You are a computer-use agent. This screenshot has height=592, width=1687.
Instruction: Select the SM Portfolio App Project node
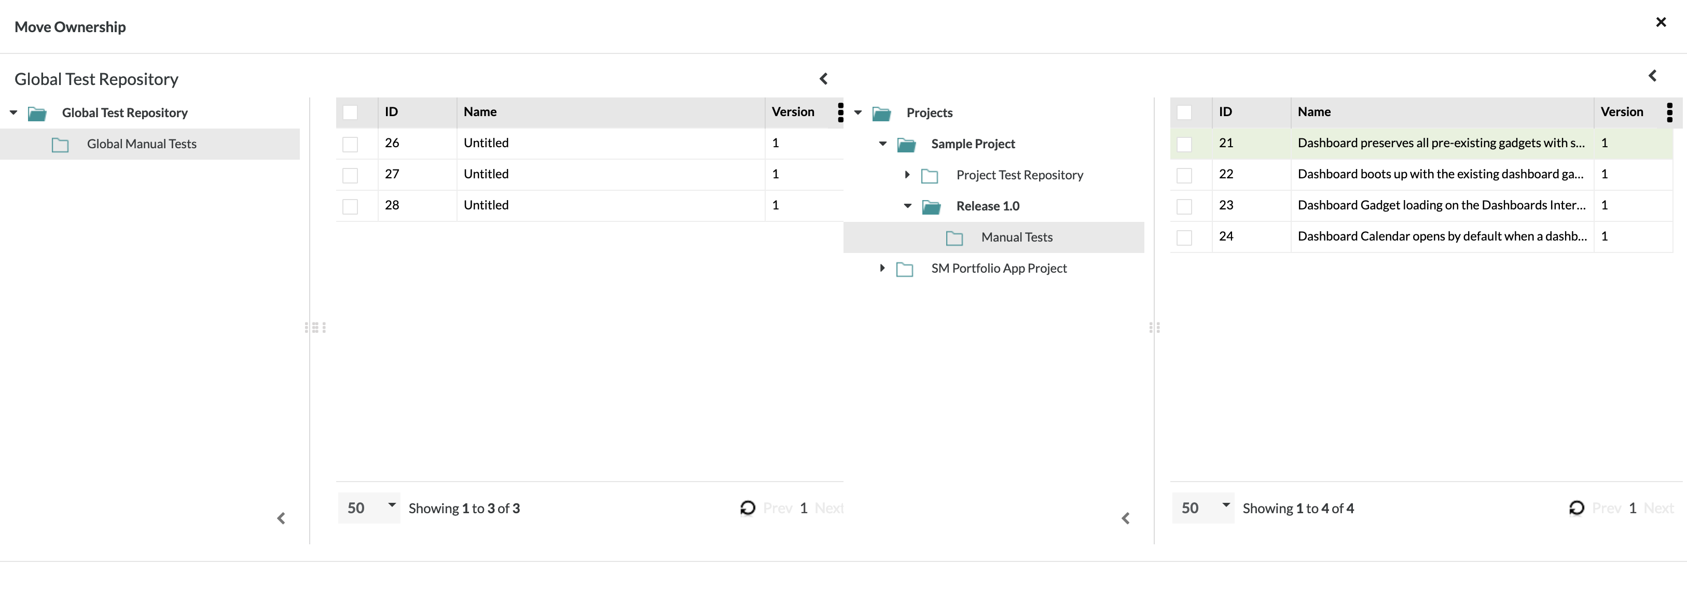tap(999, 268)
